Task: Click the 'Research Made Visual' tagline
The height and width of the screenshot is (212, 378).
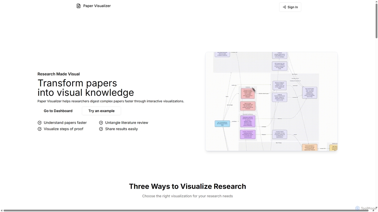Action: coord(58,74)
